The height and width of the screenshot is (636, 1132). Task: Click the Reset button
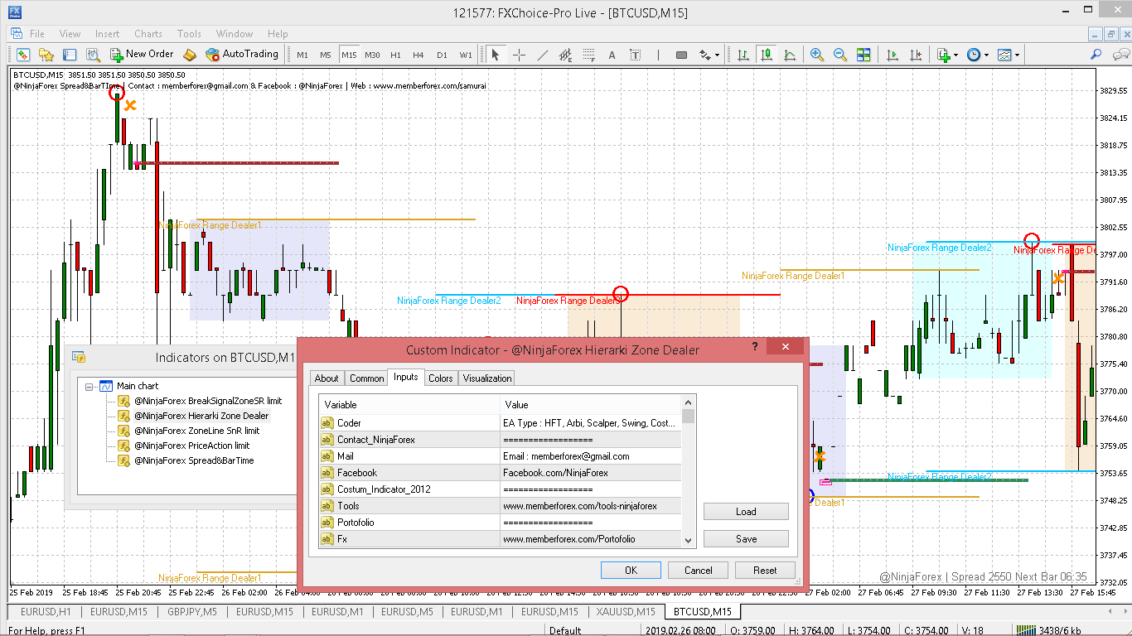click(765, 570)
